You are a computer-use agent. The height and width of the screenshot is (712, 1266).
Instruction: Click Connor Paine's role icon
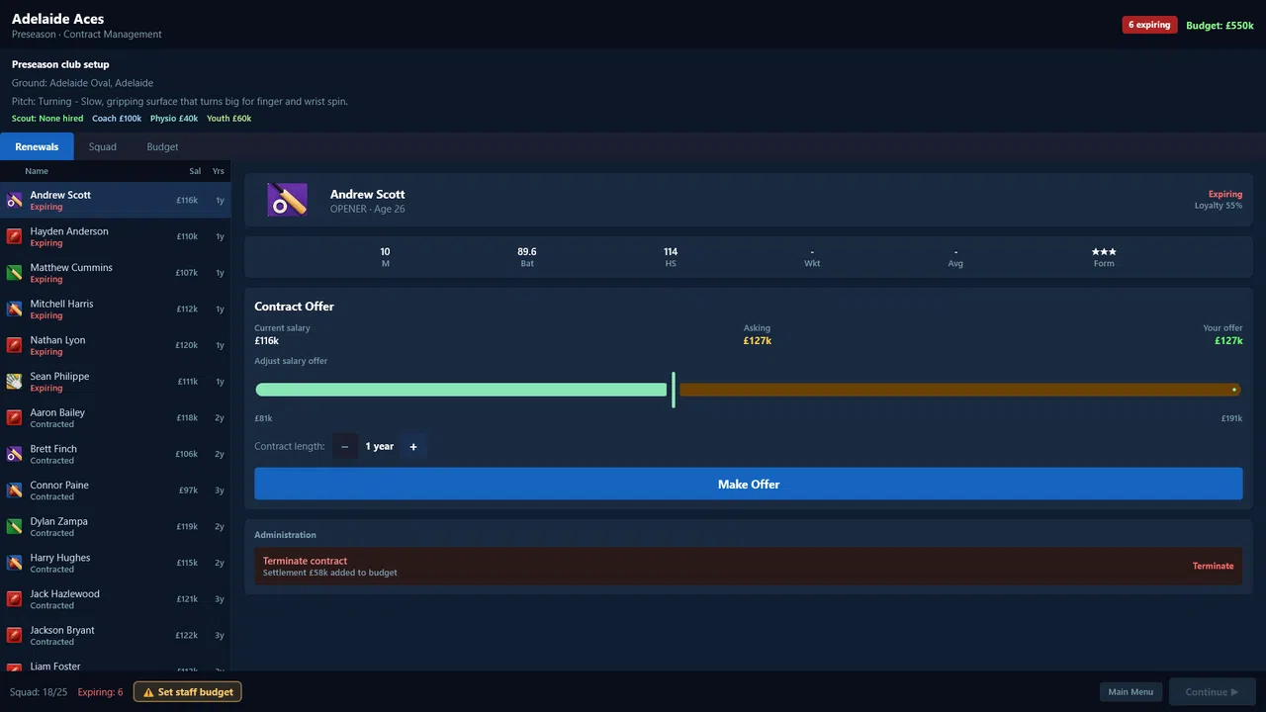(x=15, y=490)
